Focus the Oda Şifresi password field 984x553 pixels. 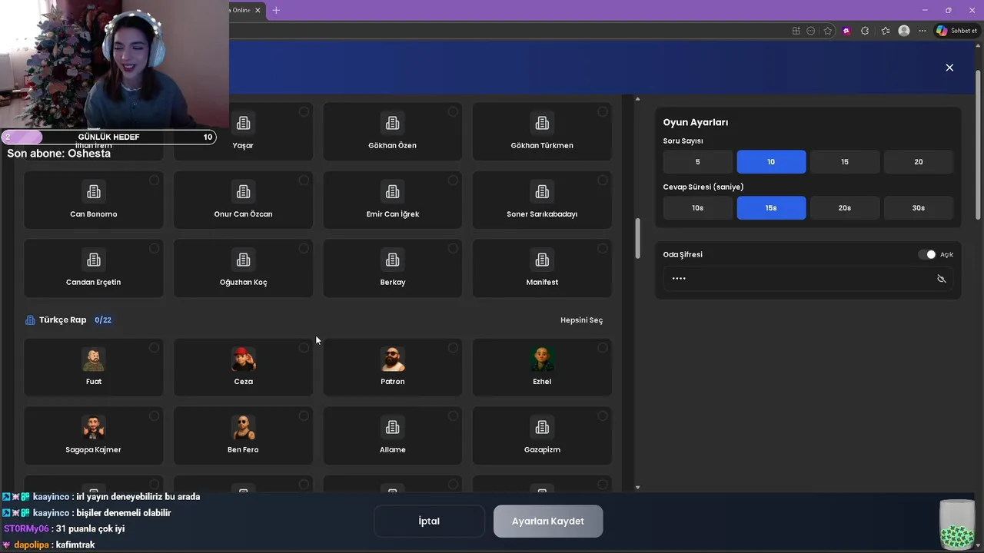coord(808,279)
